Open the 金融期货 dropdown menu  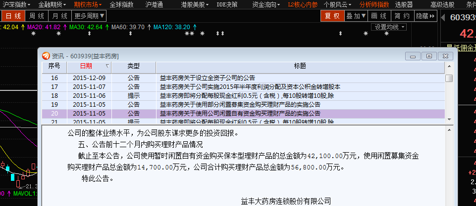tap(52, 4)
